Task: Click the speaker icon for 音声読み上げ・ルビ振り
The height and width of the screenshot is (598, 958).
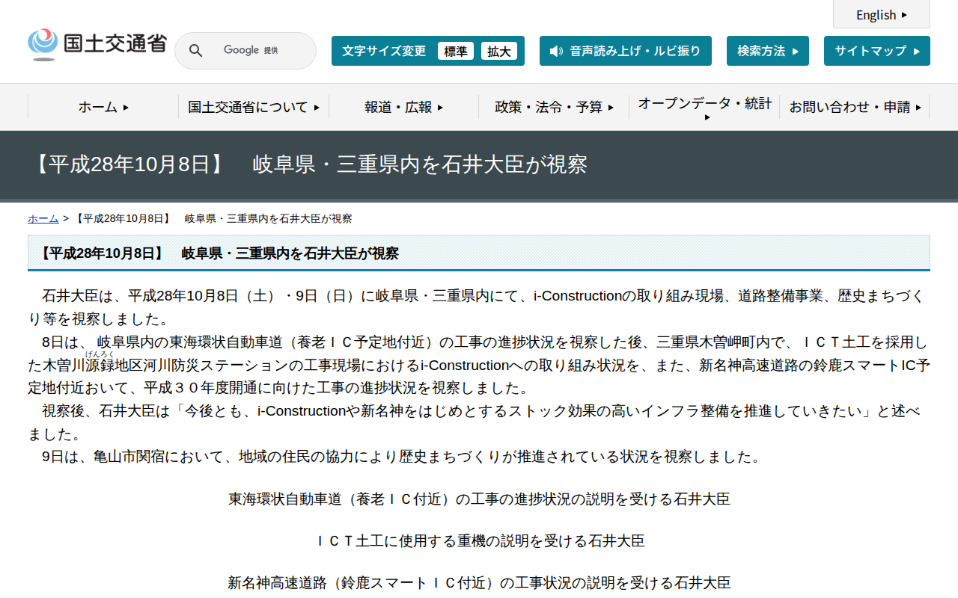Action: [x=555, y=51]
